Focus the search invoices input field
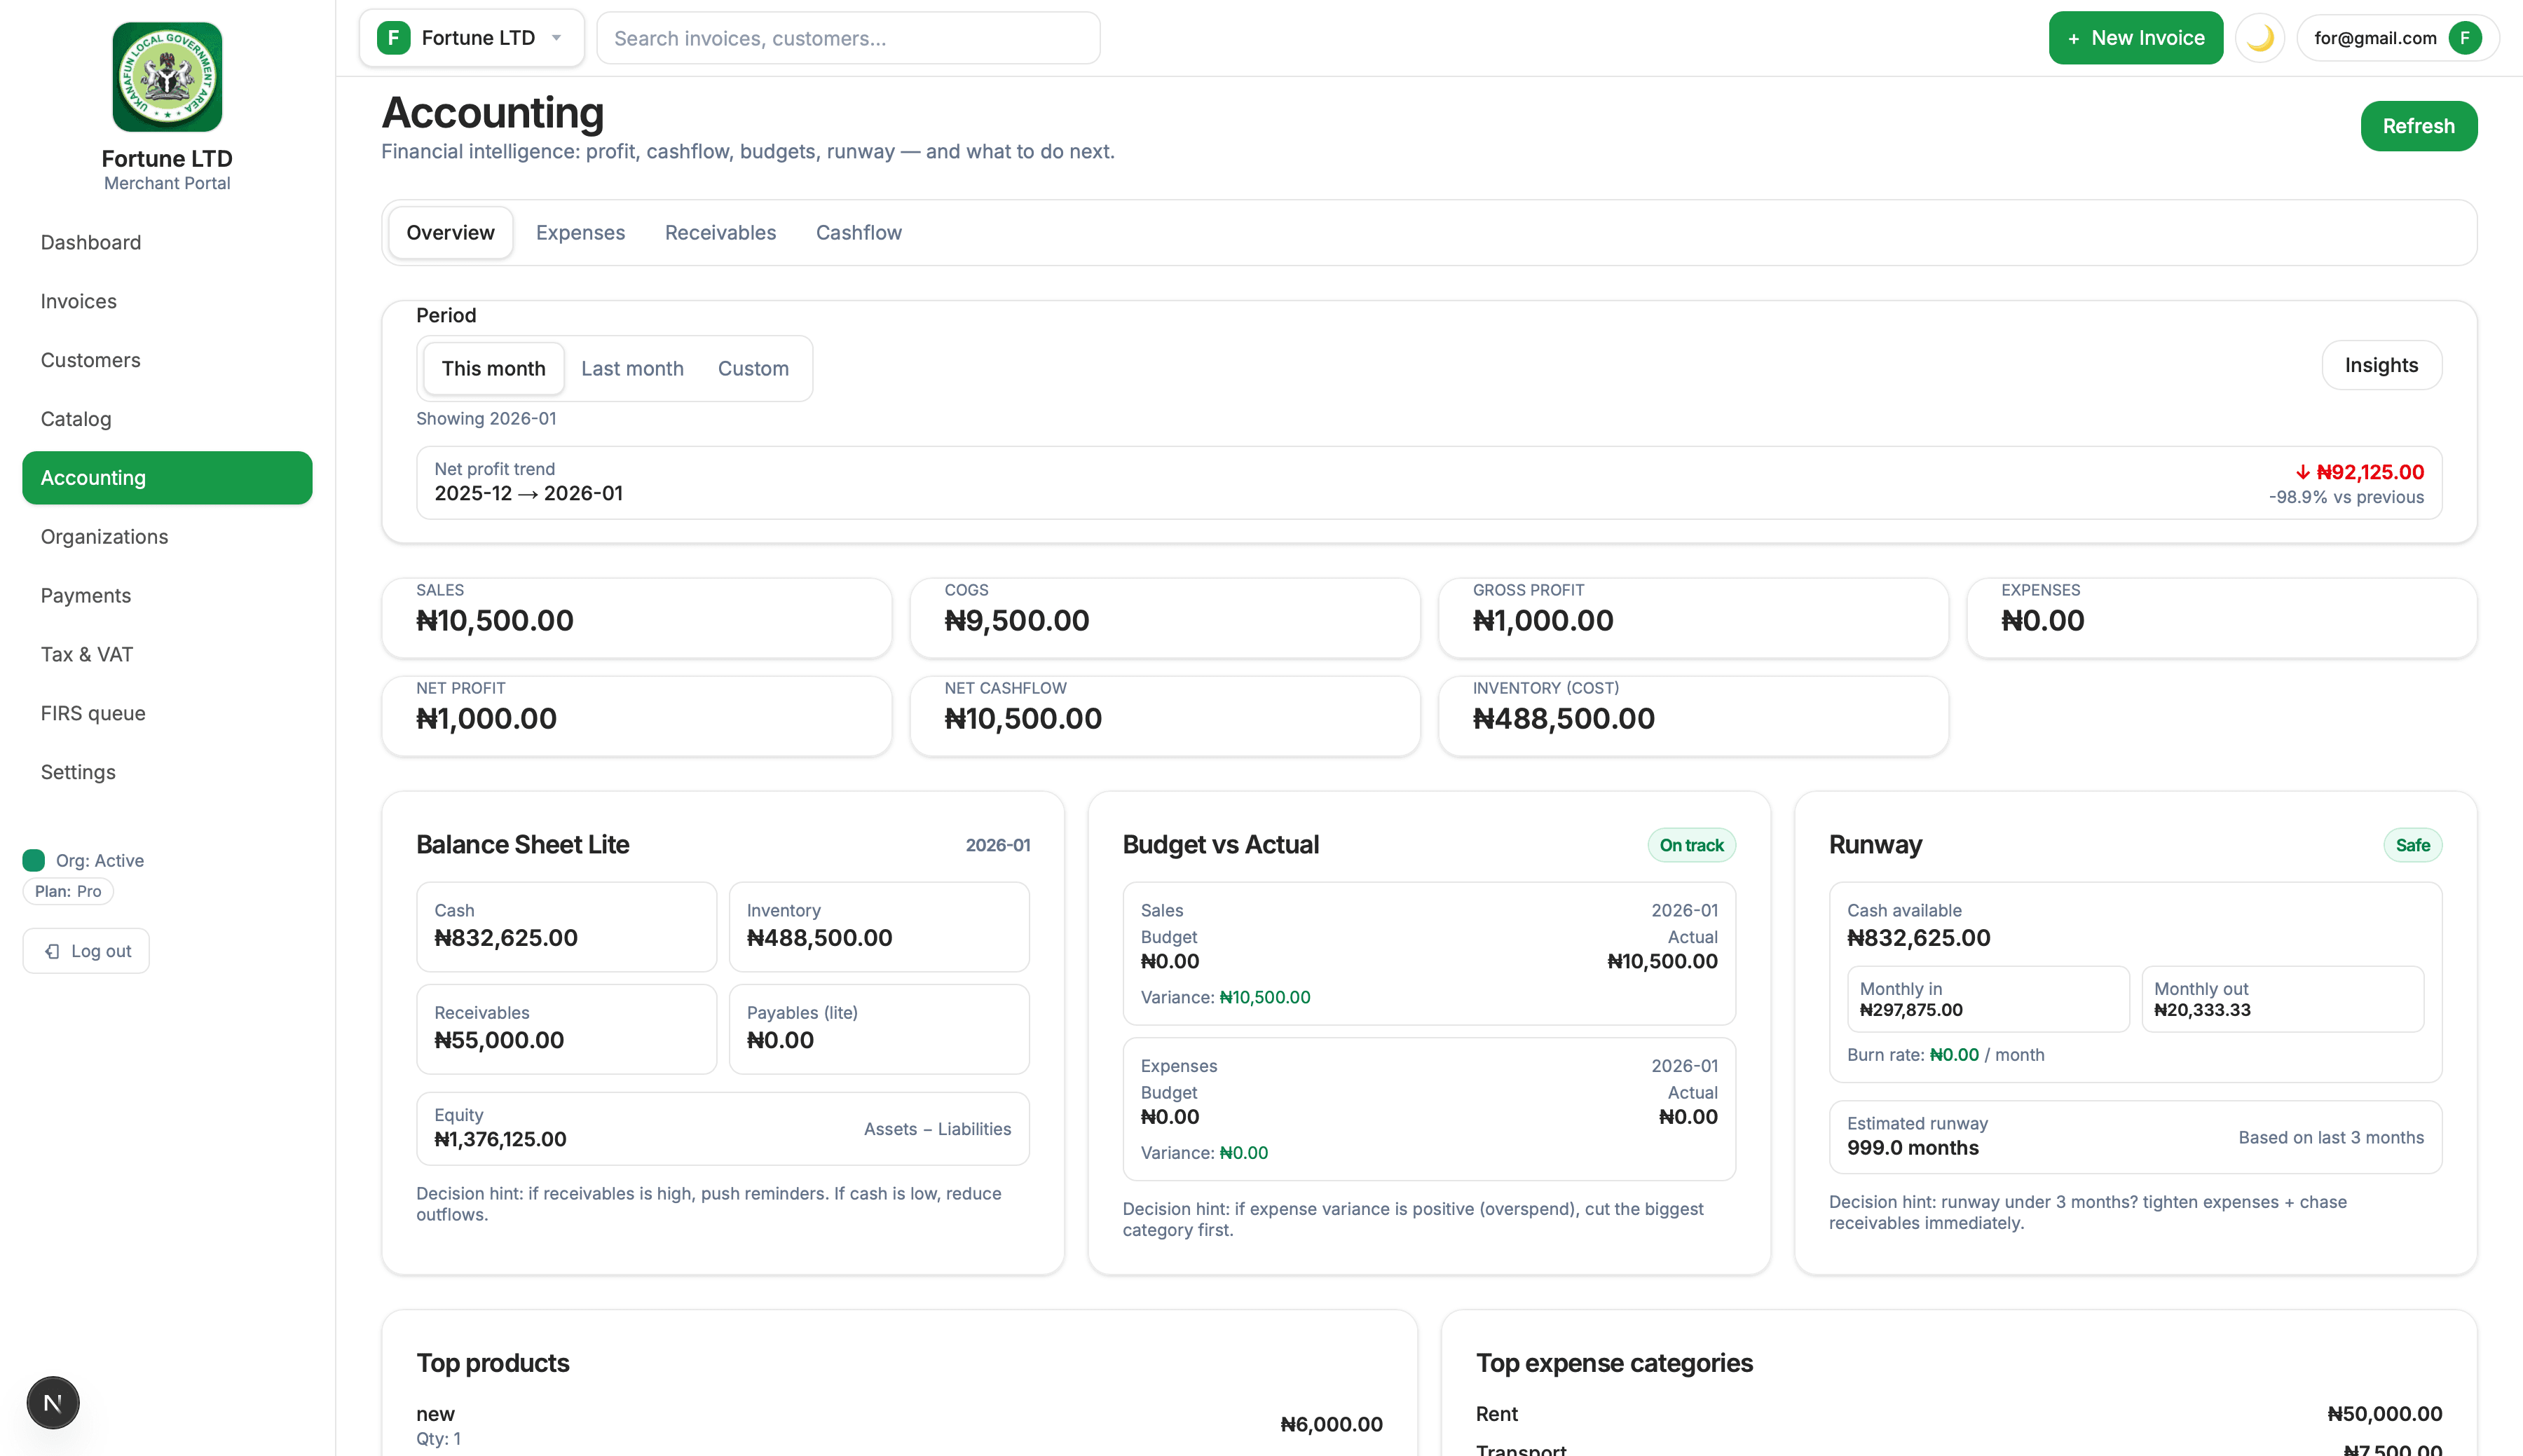 point(848,38)
